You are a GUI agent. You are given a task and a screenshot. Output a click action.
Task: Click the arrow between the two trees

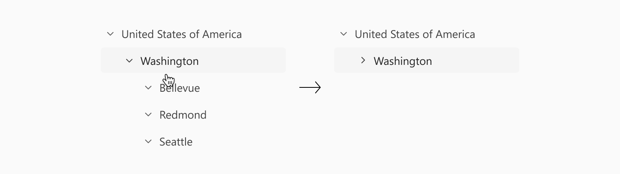point(310,88)
